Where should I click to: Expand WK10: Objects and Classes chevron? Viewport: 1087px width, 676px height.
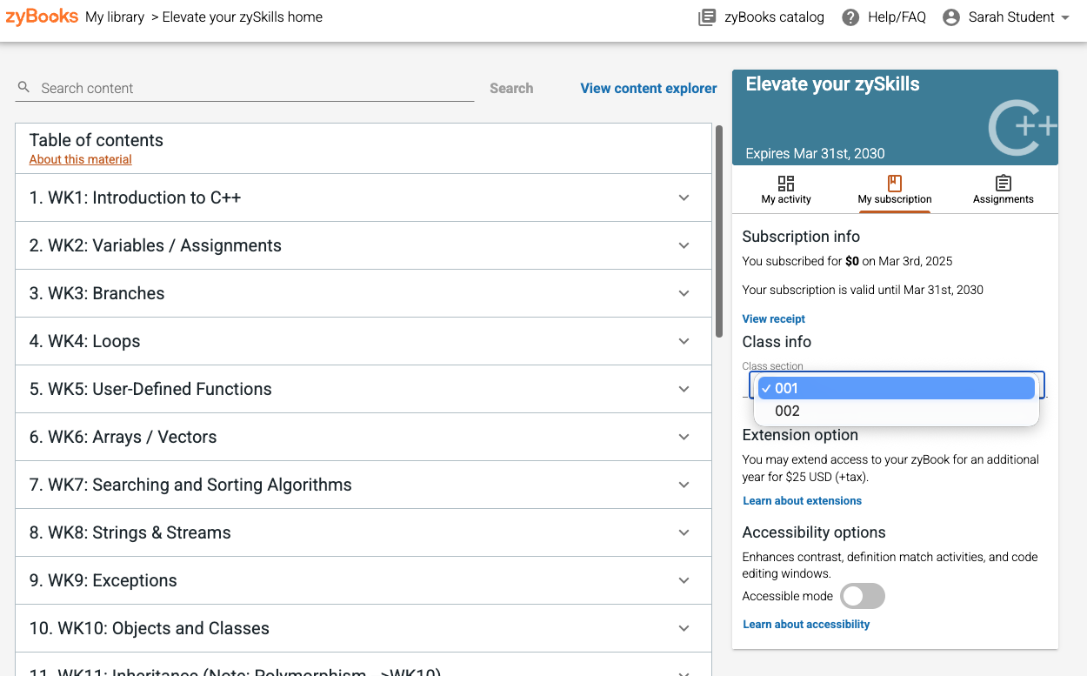click(684, 628)
